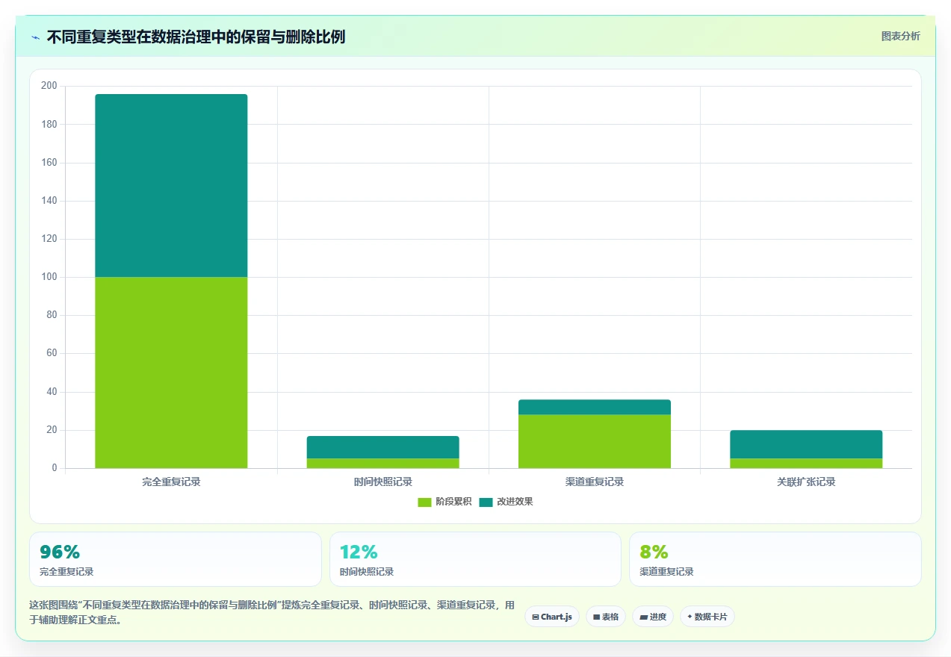The height and width of the screenshot is (657, 951).
Task: Click the light green segment of the 渠道重复记录 bar
Action: [x=595, y=441]
